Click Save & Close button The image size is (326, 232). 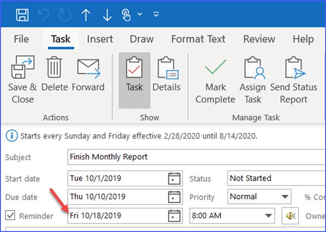(x=22, y=80)
